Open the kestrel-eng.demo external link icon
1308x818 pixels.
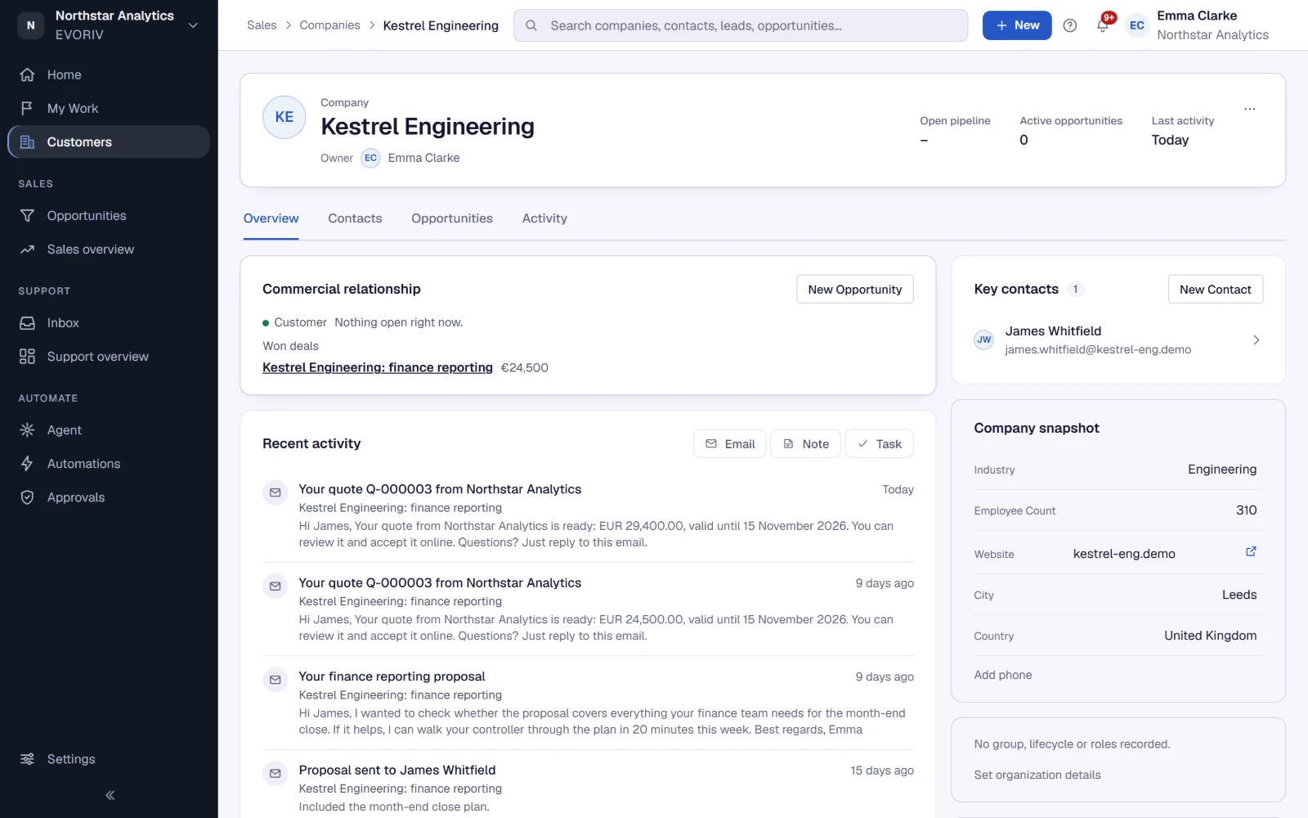1250,551
